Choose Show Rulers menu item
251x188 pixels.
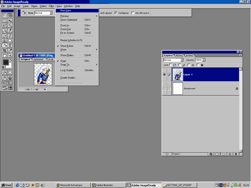[x=77, y=55]
